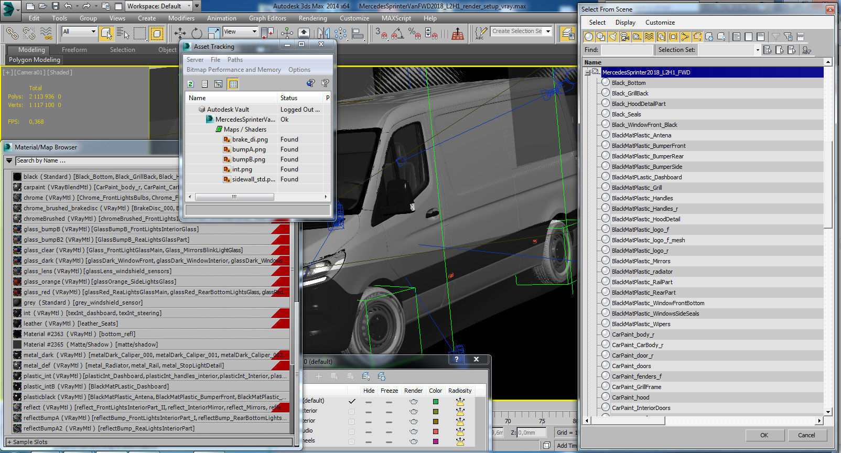Click the help icon in Asset Tracking

tap(325, 83)
